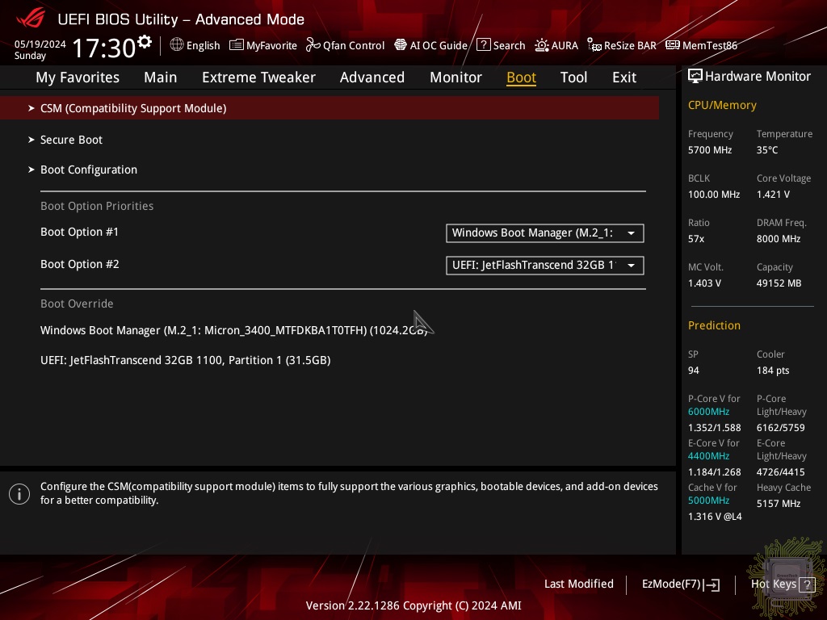Open Qfan Control fan settings
The height and width of the screenshot is (620, 827).
[x=345, y=45]
